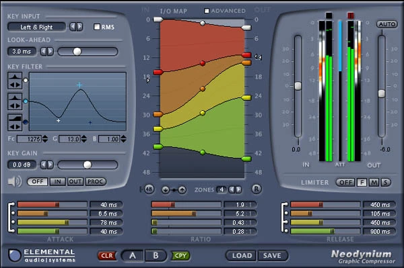The height and width of the screenshot is (268, 404).
Task: Select the PROC monitor mode
Action: tap(96, 181)
